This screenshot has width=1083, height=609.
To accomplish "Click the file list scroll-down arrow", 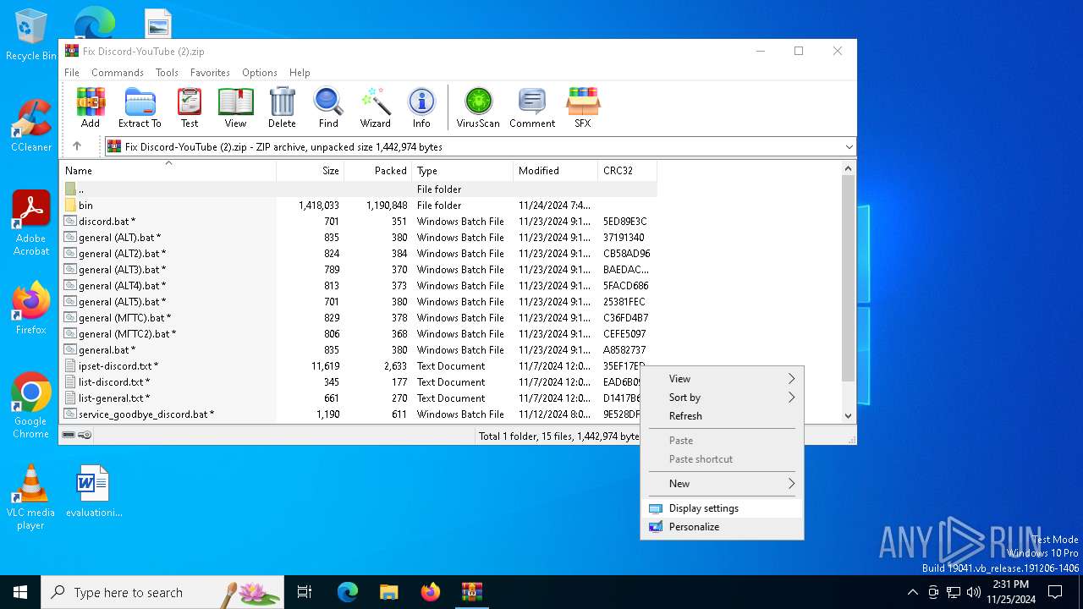I will (849, 416).
